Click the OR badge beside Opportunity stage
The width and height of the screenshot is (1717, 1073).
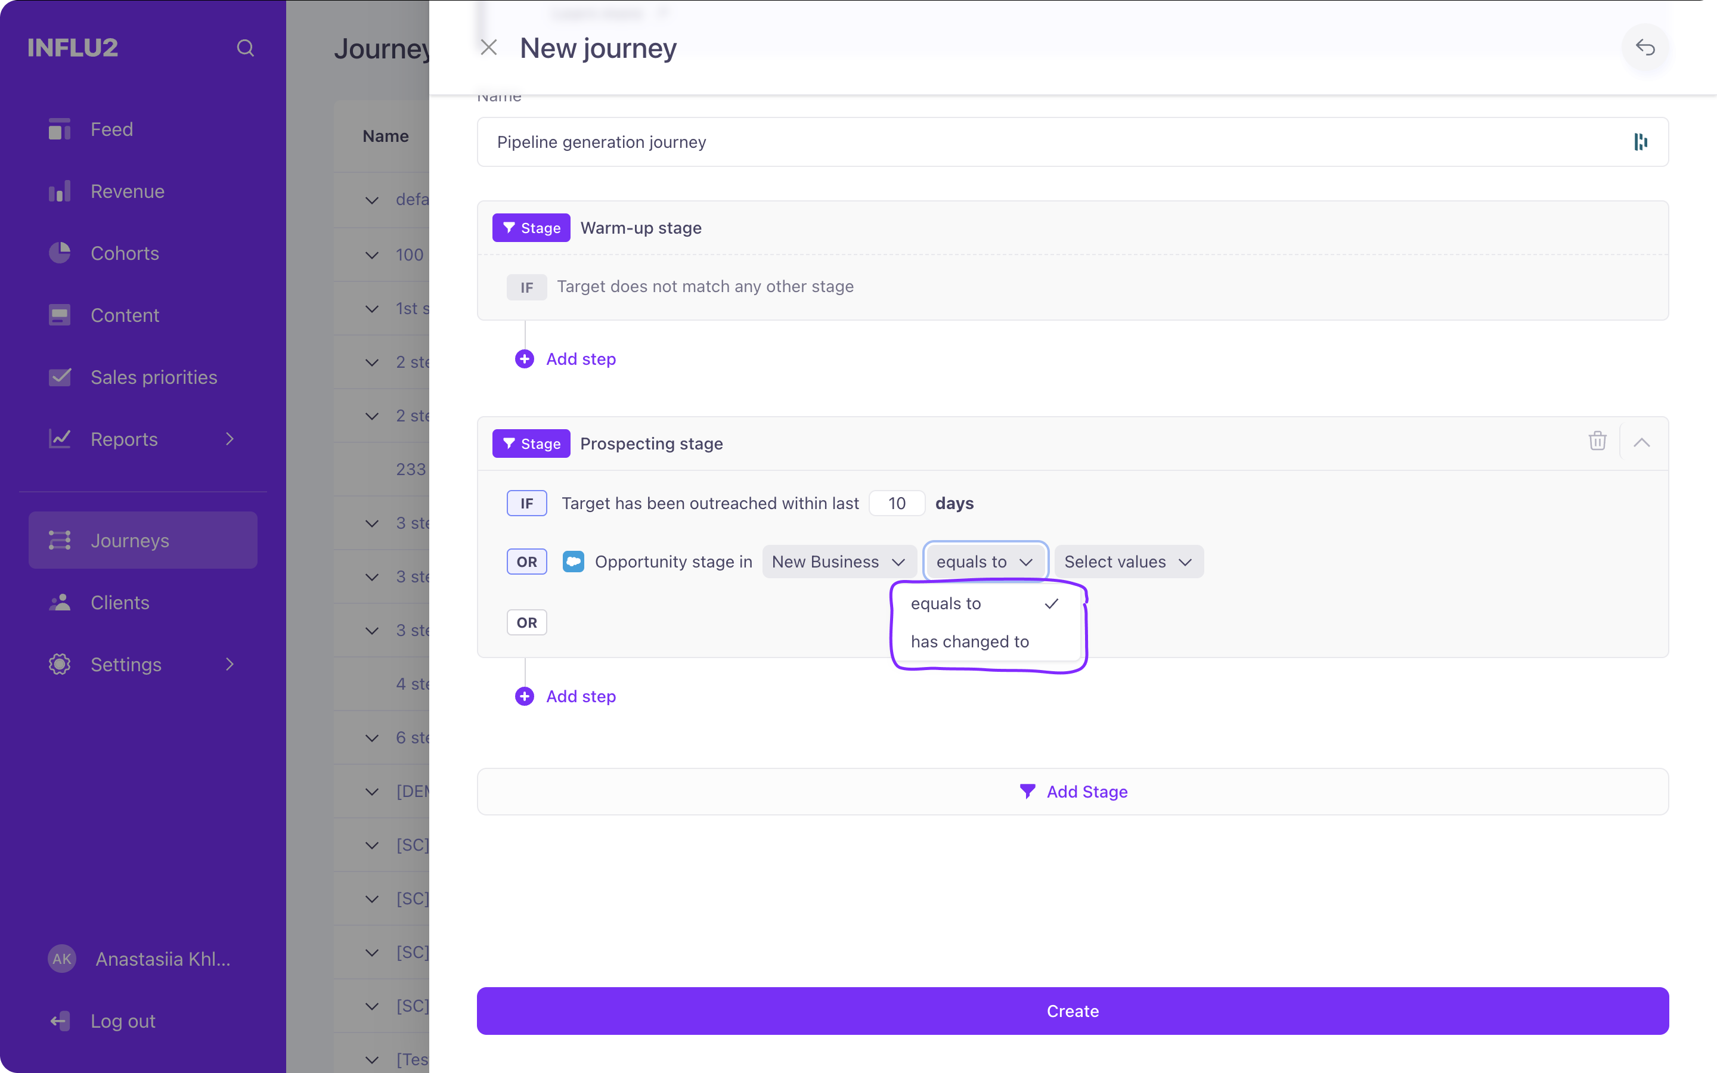526,562
